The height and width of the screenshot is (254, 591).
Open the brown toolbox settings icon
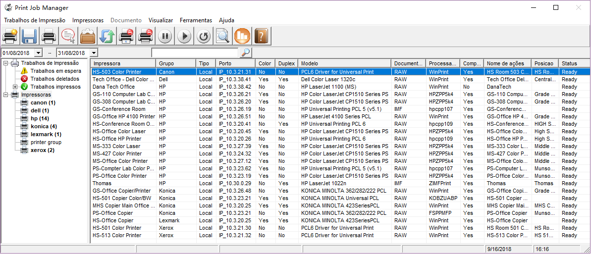[x=88, y=36]
